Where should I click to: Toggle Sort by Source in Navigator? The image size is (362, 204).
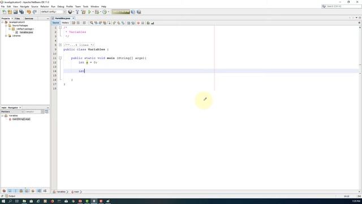click(x=45, y=191)
